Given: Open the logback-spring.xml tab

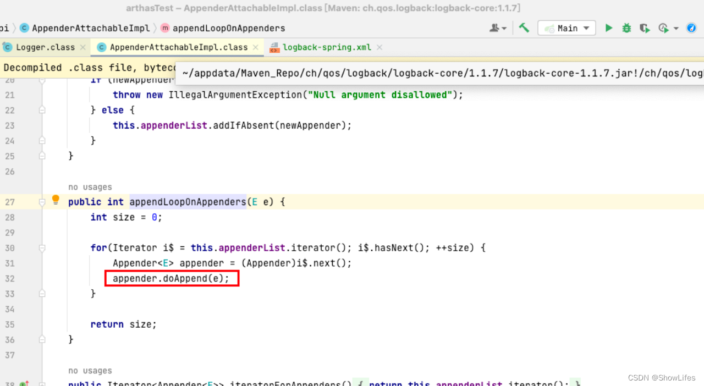Looking at the screenshot, I should point(327,47).
